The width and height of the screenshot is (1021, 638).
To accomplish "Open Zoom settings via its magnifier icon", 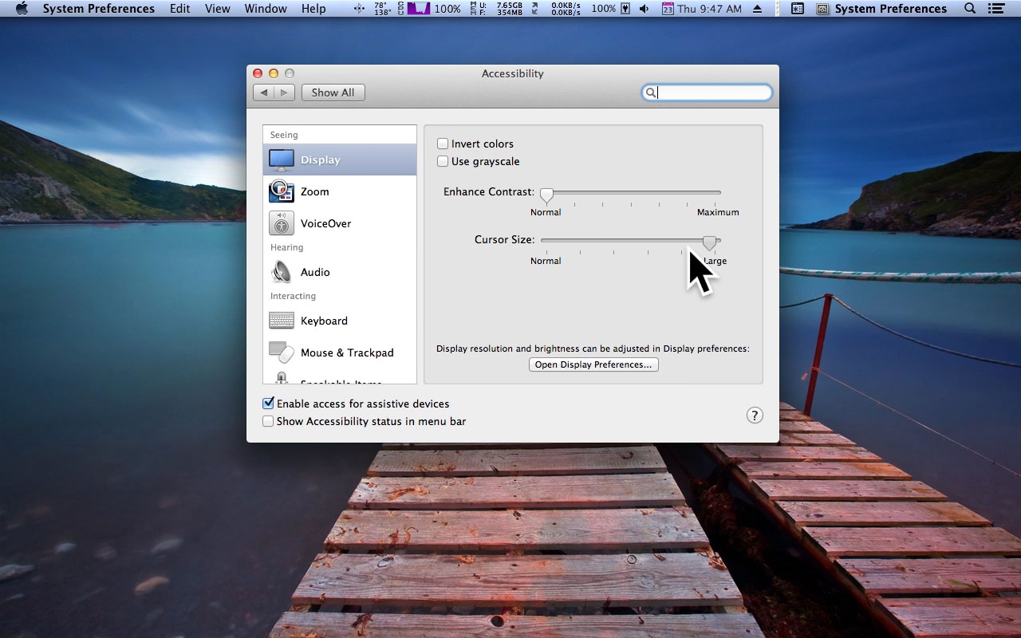I will 282,191.
